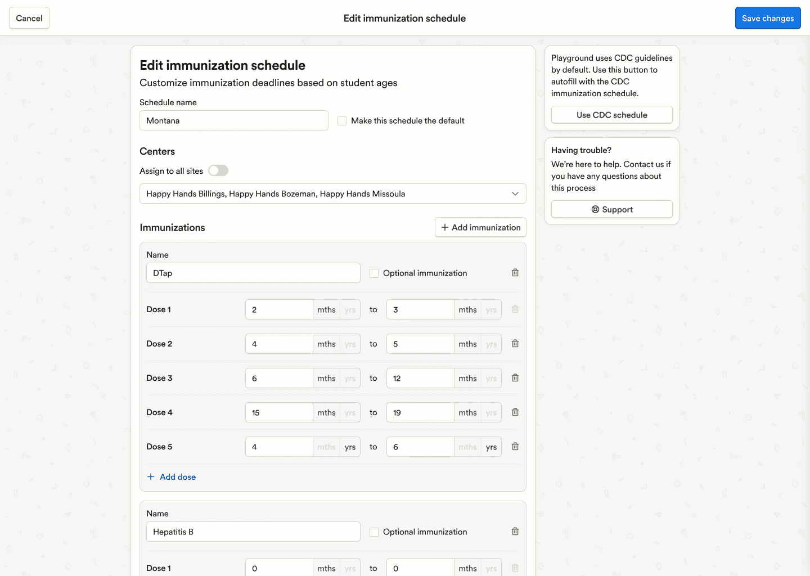810x576 pixels.
Task: Click the Add dose link under DTap
Action: pos(178,476)
